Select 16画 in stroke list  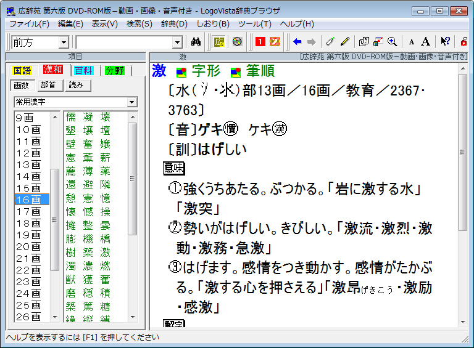(x=31, y=200)
